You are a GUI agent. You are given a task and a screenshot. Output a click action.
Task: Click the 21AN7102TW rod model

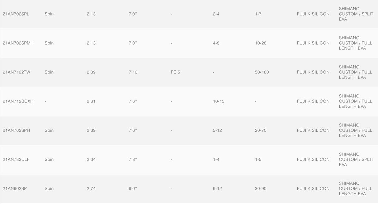[17, 72]
